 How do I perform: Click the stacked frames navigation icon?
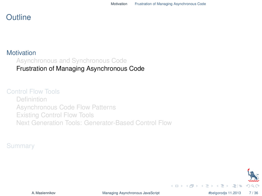point(192,186)
